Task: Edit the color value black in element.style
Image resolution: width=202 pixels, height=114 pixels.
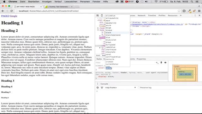Action: point(109,68)
